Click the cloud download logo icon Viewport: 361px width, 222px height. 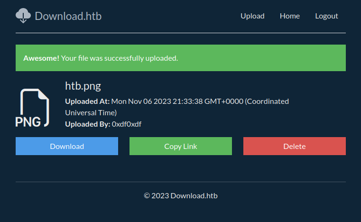click(x=23, y=16)
